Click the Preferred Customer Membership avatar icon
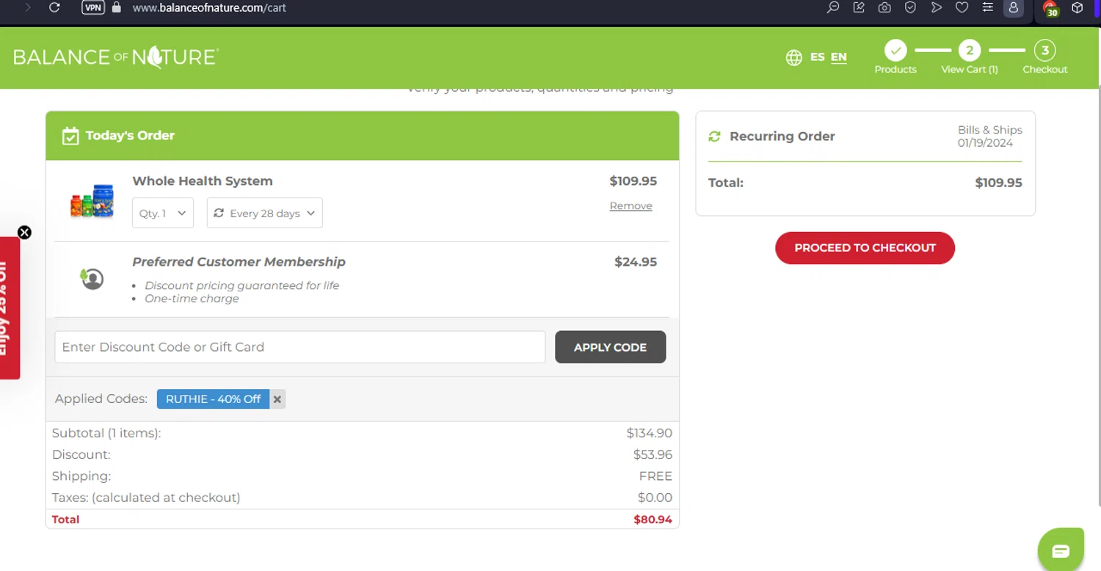 (92, 278)
